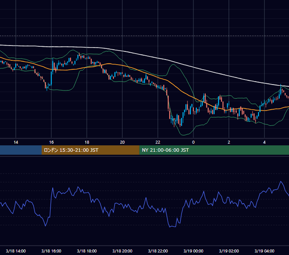This screenshot has height=255, width=289.
Task: Click the 3/18 22:00 date label
Action: click(x=158, y=251)
